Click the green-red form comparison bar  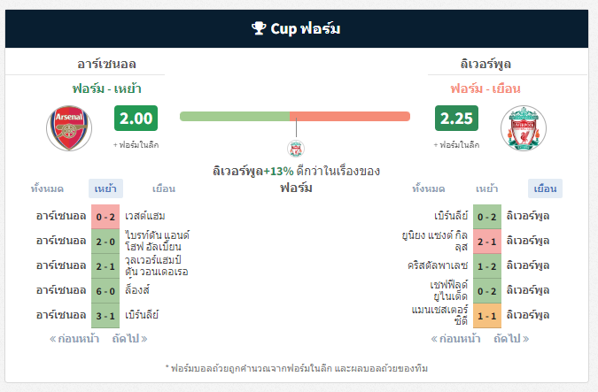coord(295,116)
